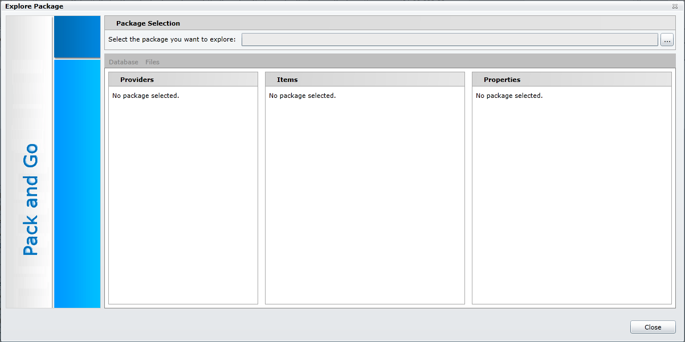
Task: Click 'No package selected.' in Items list
Action: (302, 96)
